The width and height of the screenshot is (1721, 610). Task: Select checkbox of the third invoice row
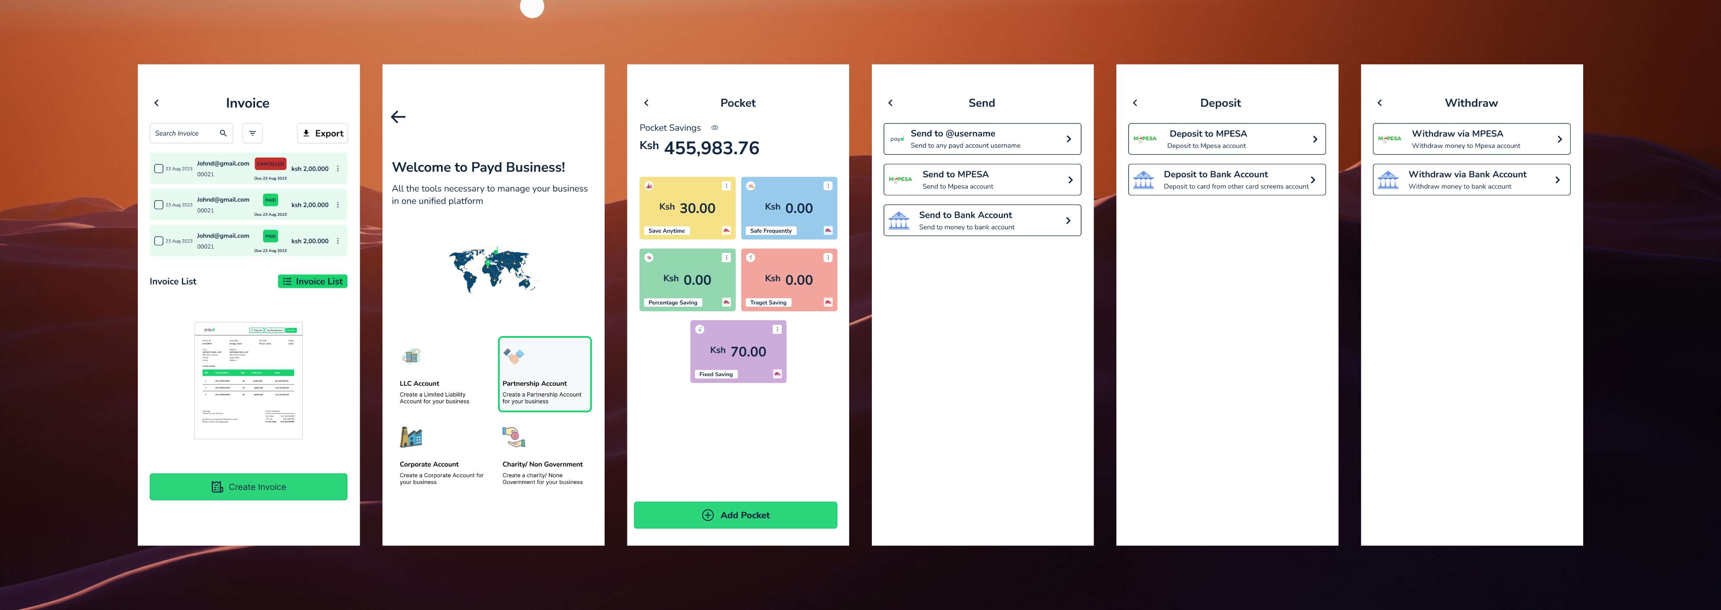click(158, 241)
